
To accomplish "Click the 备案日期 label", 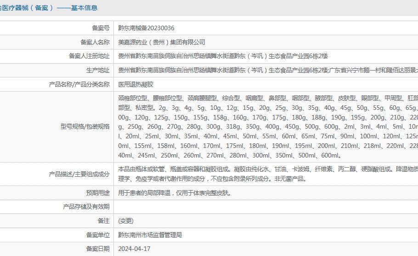I will [x=97, y=249].
